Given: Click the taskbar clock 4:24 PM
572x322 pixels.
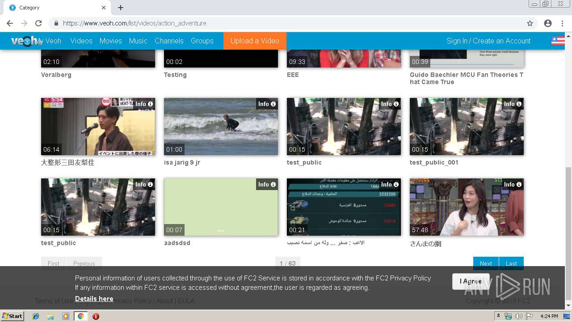Looking at the screenshot, I should [x=549, y=316].
